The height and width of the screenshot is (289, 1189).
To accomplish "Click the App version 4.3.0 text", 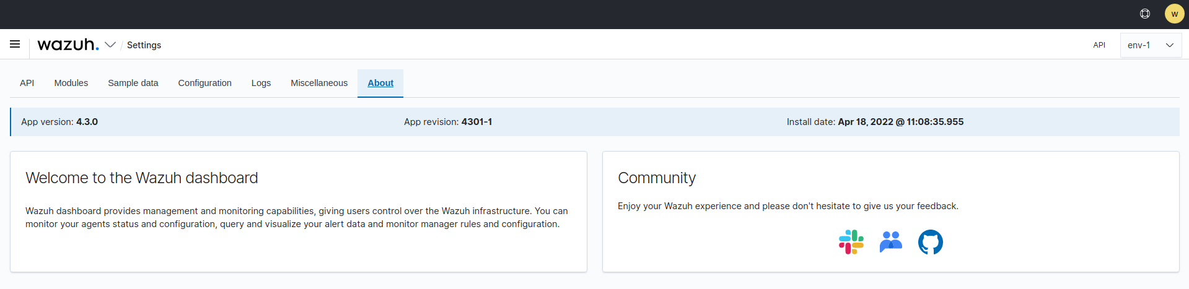I will [x=59, y=122].
